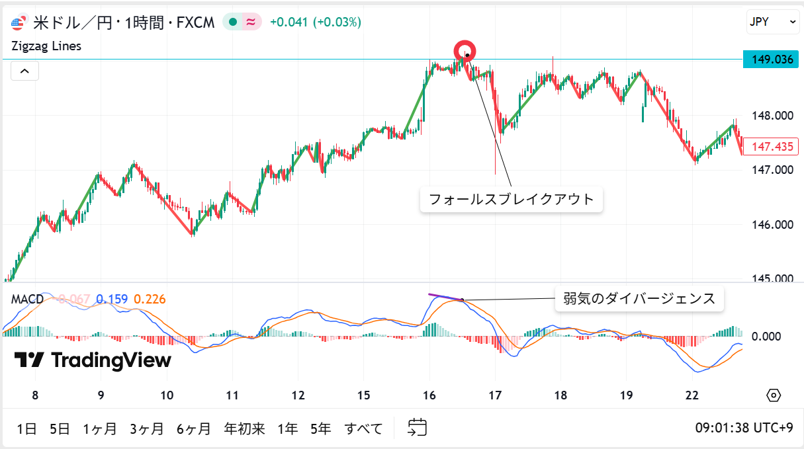Click the フォールスブレイクアウト annotation box
The image size is (804, 449).
coord(513,198)
